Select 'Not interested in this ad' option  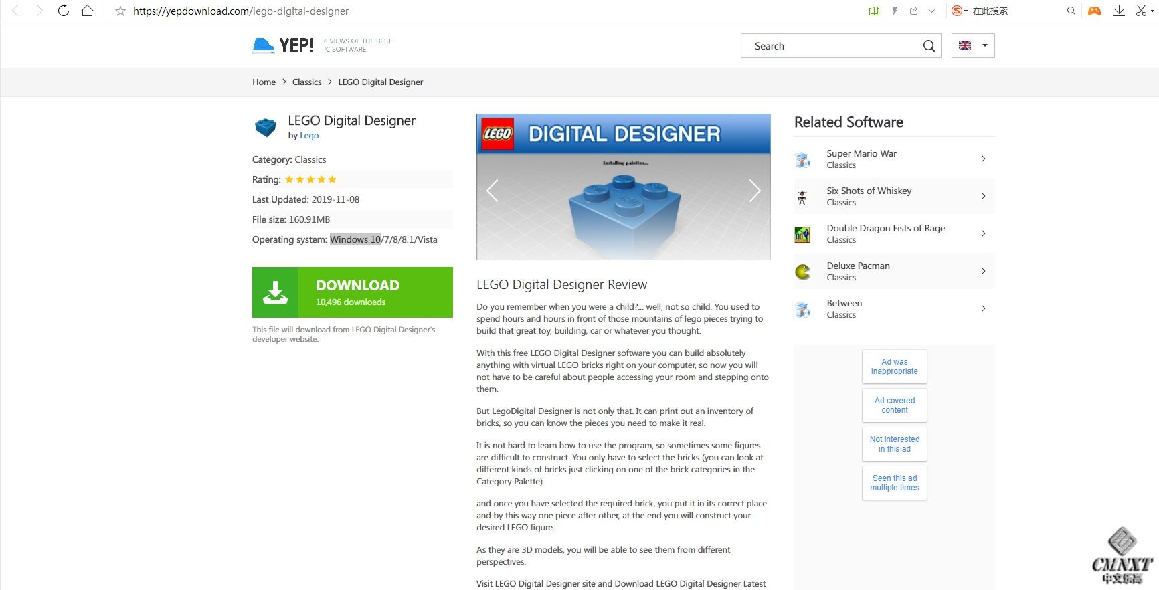click(895, 444)
